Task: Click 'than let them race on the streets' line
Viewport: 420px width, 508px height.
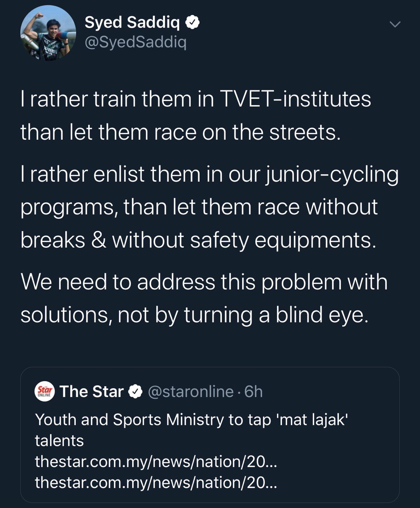Action: point(180,132)
